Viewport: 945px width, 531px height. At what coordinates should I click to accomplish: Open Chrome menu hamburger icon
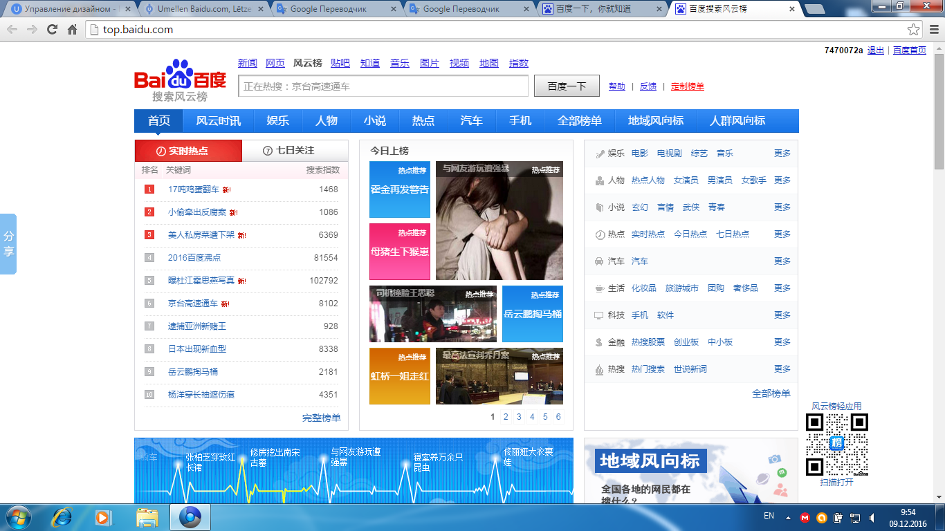933,30
